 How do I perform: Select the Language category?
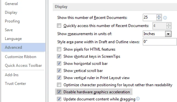13,39
